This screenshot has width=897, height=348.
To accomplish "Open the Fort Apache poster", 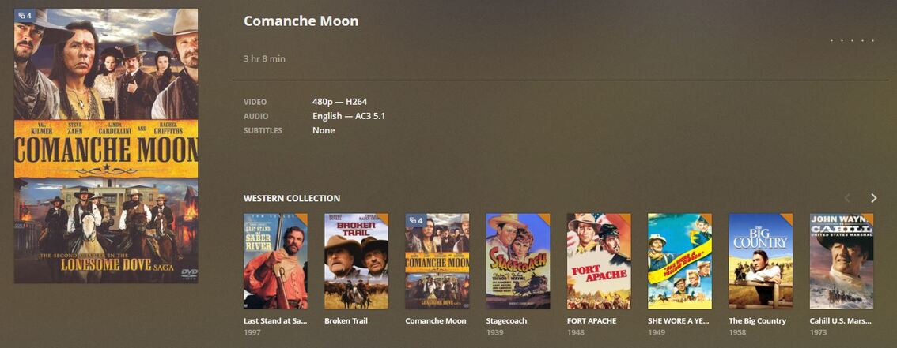I will pyautogui.click(x=599, y=261).
